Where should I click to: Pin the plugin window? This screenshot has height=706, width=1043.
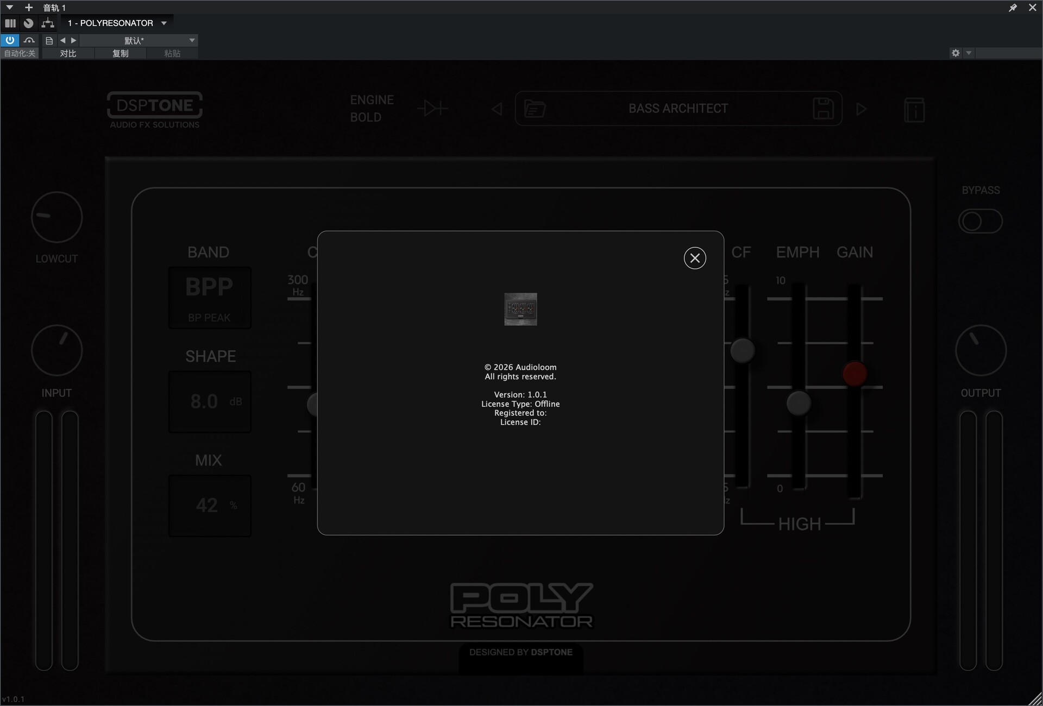pyautogui.click(x=1013, y=8)
